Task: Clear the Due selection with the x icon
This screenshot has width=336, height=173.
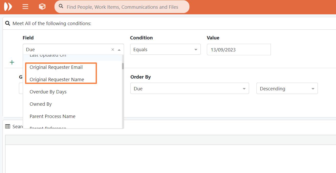Action: pyautogui.click(x=113, y=50)
